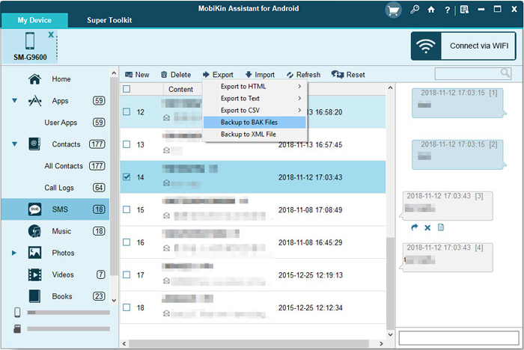Check the box for row 12
Screen dimensions: 524x350
(x=127, y=112)
